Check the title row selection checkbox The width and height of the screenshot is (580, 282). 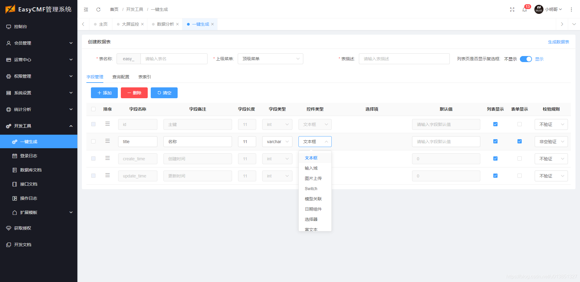pyautogui.click(x=93, y=141)
